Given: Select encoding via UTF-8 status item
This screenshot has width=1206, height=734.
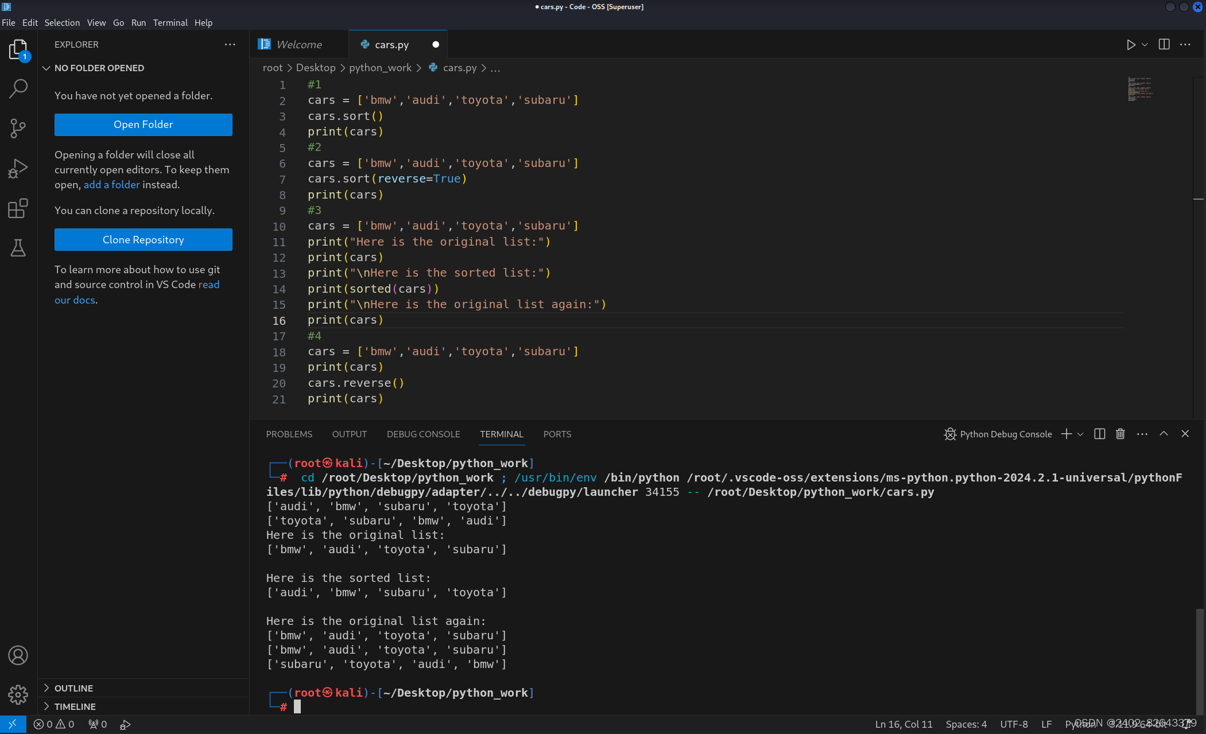Looking at the screenshot, I should coord(1014,724).
